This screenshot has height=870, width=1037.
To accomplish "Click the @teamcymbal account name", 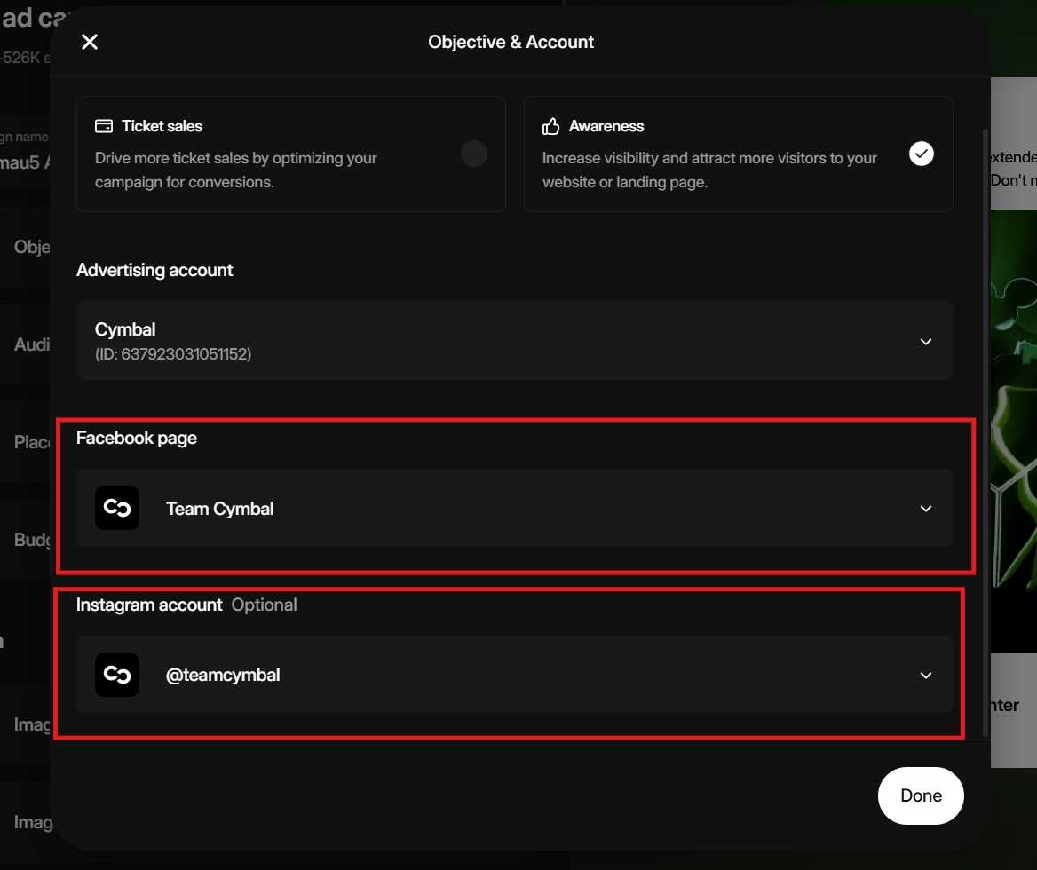I will (x=223, y=675).
